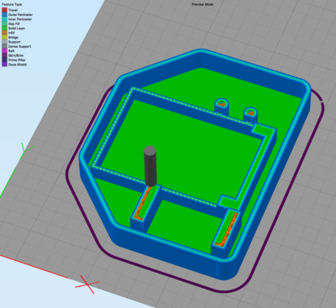Click the 'Infill' legend label

click(12, 33)
